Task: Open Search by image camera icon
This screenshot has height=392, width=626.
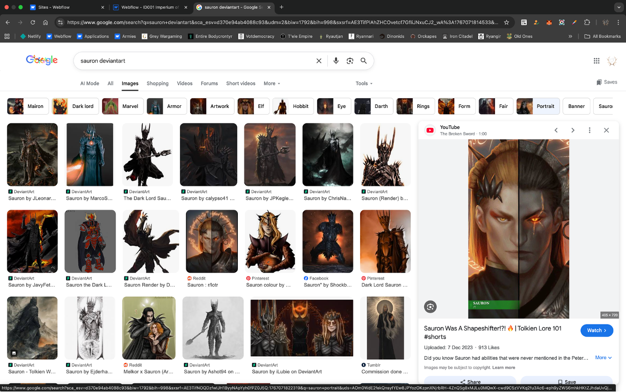Action: click(x=350, y=60)
